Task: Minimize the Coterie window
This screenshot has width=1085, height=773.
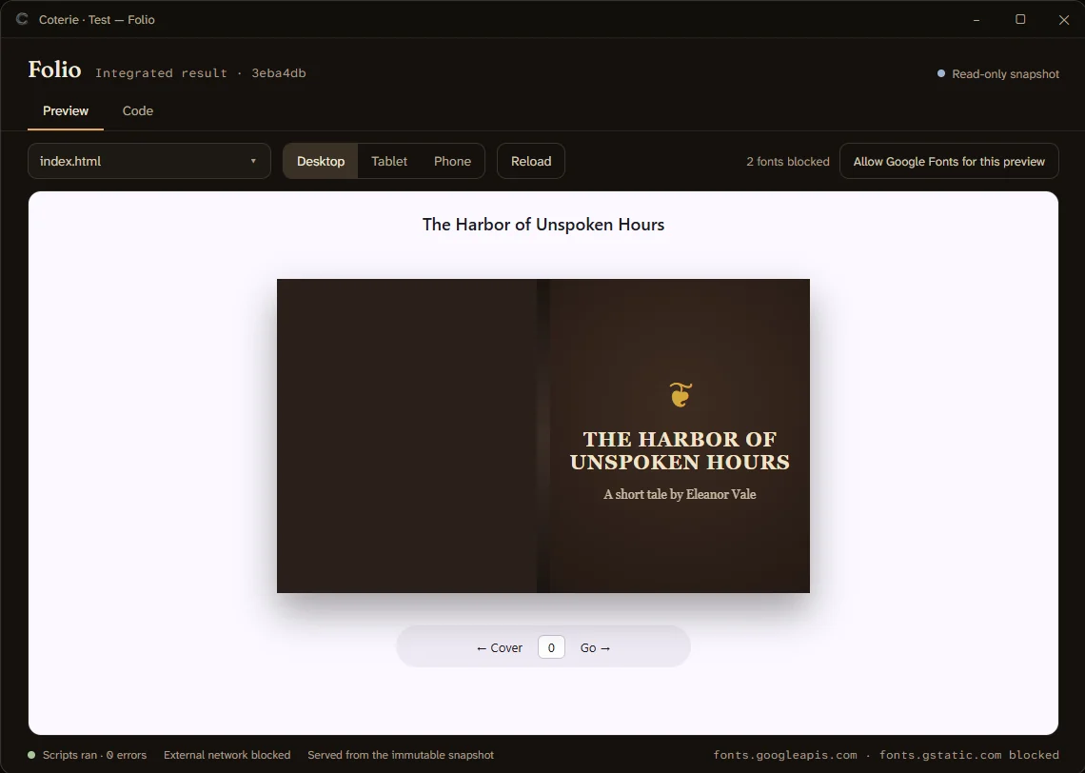Action: pos(976,19)
